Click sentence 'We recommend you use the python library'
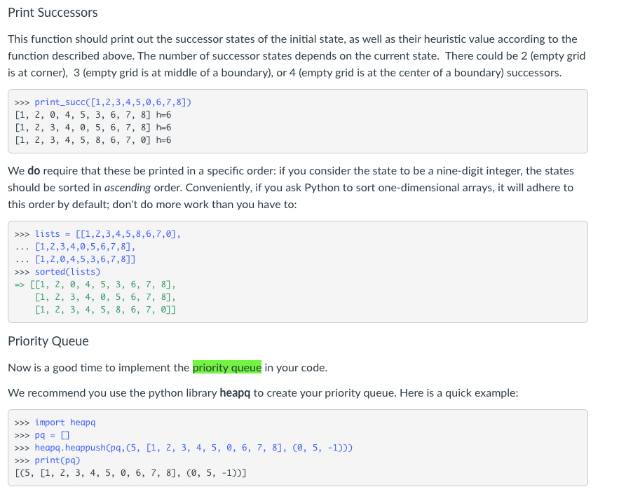The width and height of the screenshot is (633, 494). [x=263, y=392]
